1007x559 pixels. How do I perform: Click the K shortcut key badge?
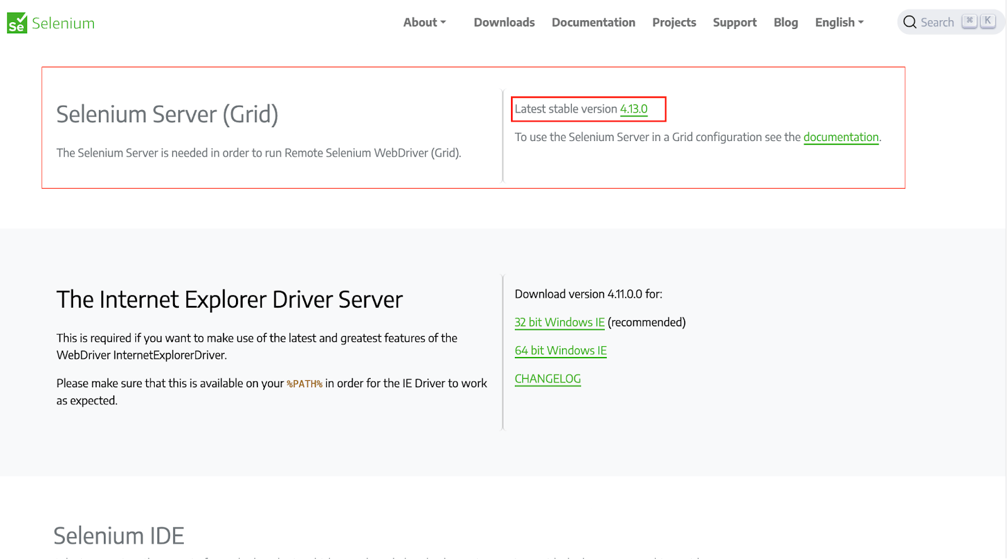(987, 21)
